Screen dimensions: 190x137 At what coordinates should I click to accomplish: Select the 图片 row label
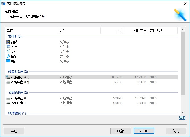(x=14, y=47)
